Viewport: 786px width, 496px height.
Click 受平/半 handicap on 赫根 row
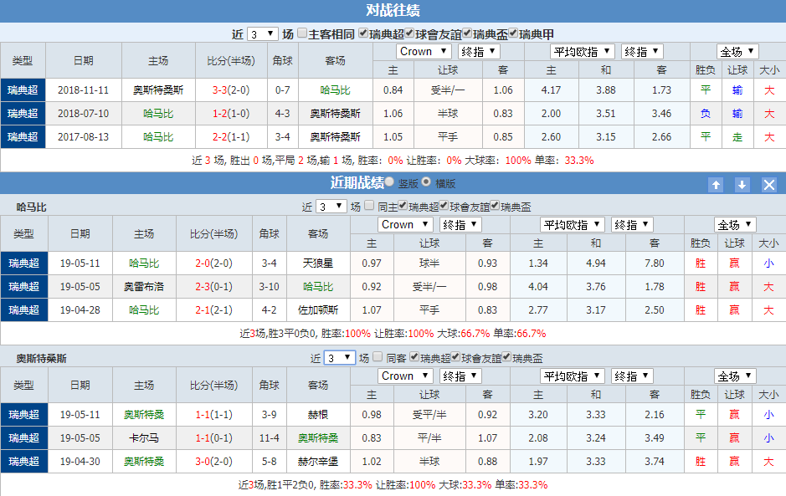pos(429,415)
